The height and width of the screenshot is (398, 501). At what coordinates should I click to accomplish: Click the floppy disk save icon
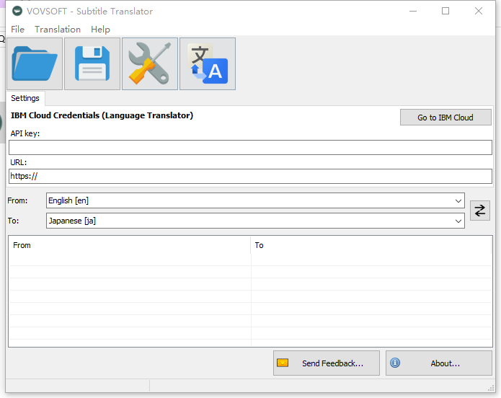coord(92,64)
